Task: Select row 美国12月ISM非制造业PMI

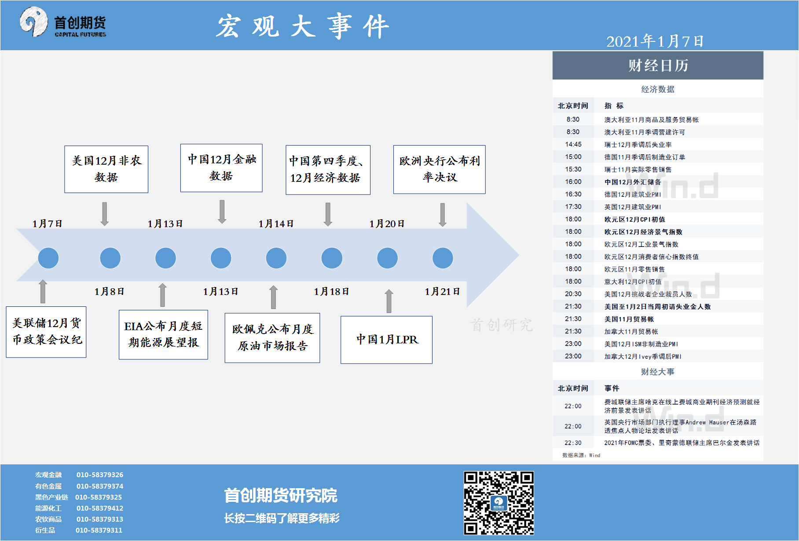Action: (x=658, y=344)
